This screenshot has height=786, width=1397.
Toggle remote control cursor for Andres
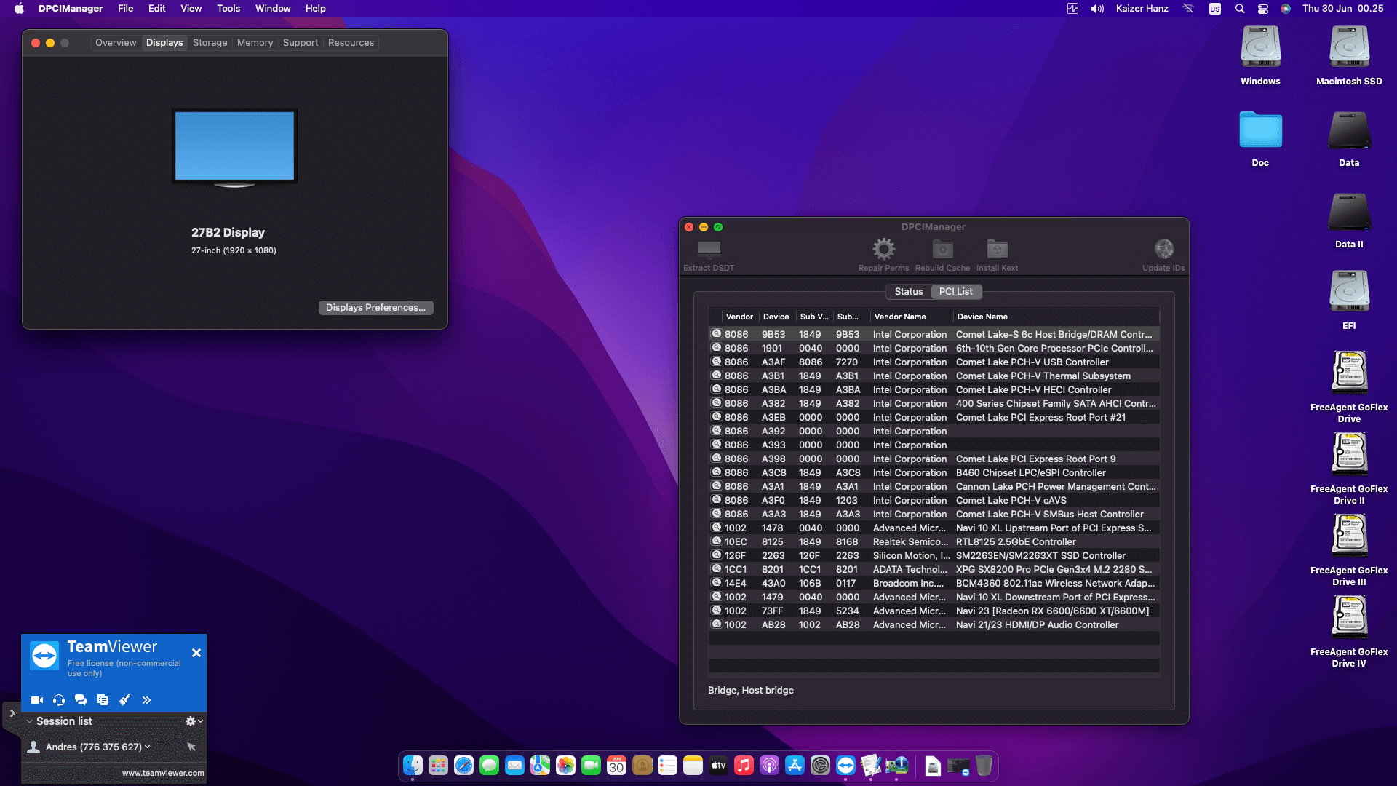click(191, 747)
